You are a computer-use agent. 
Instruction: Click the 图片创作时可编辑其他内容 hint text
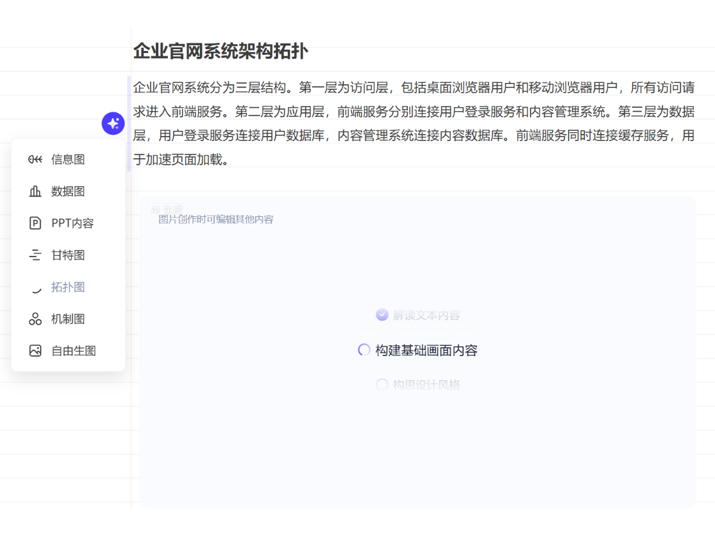point(216,220)
